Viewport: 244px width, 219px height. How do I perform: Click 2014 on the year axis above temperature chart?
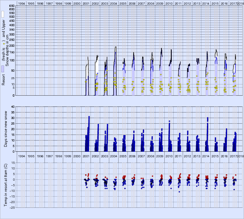[x=206, y=156]
